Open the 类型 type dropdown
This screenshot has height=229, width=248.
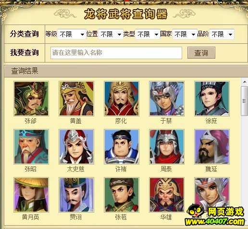(148, 34)
